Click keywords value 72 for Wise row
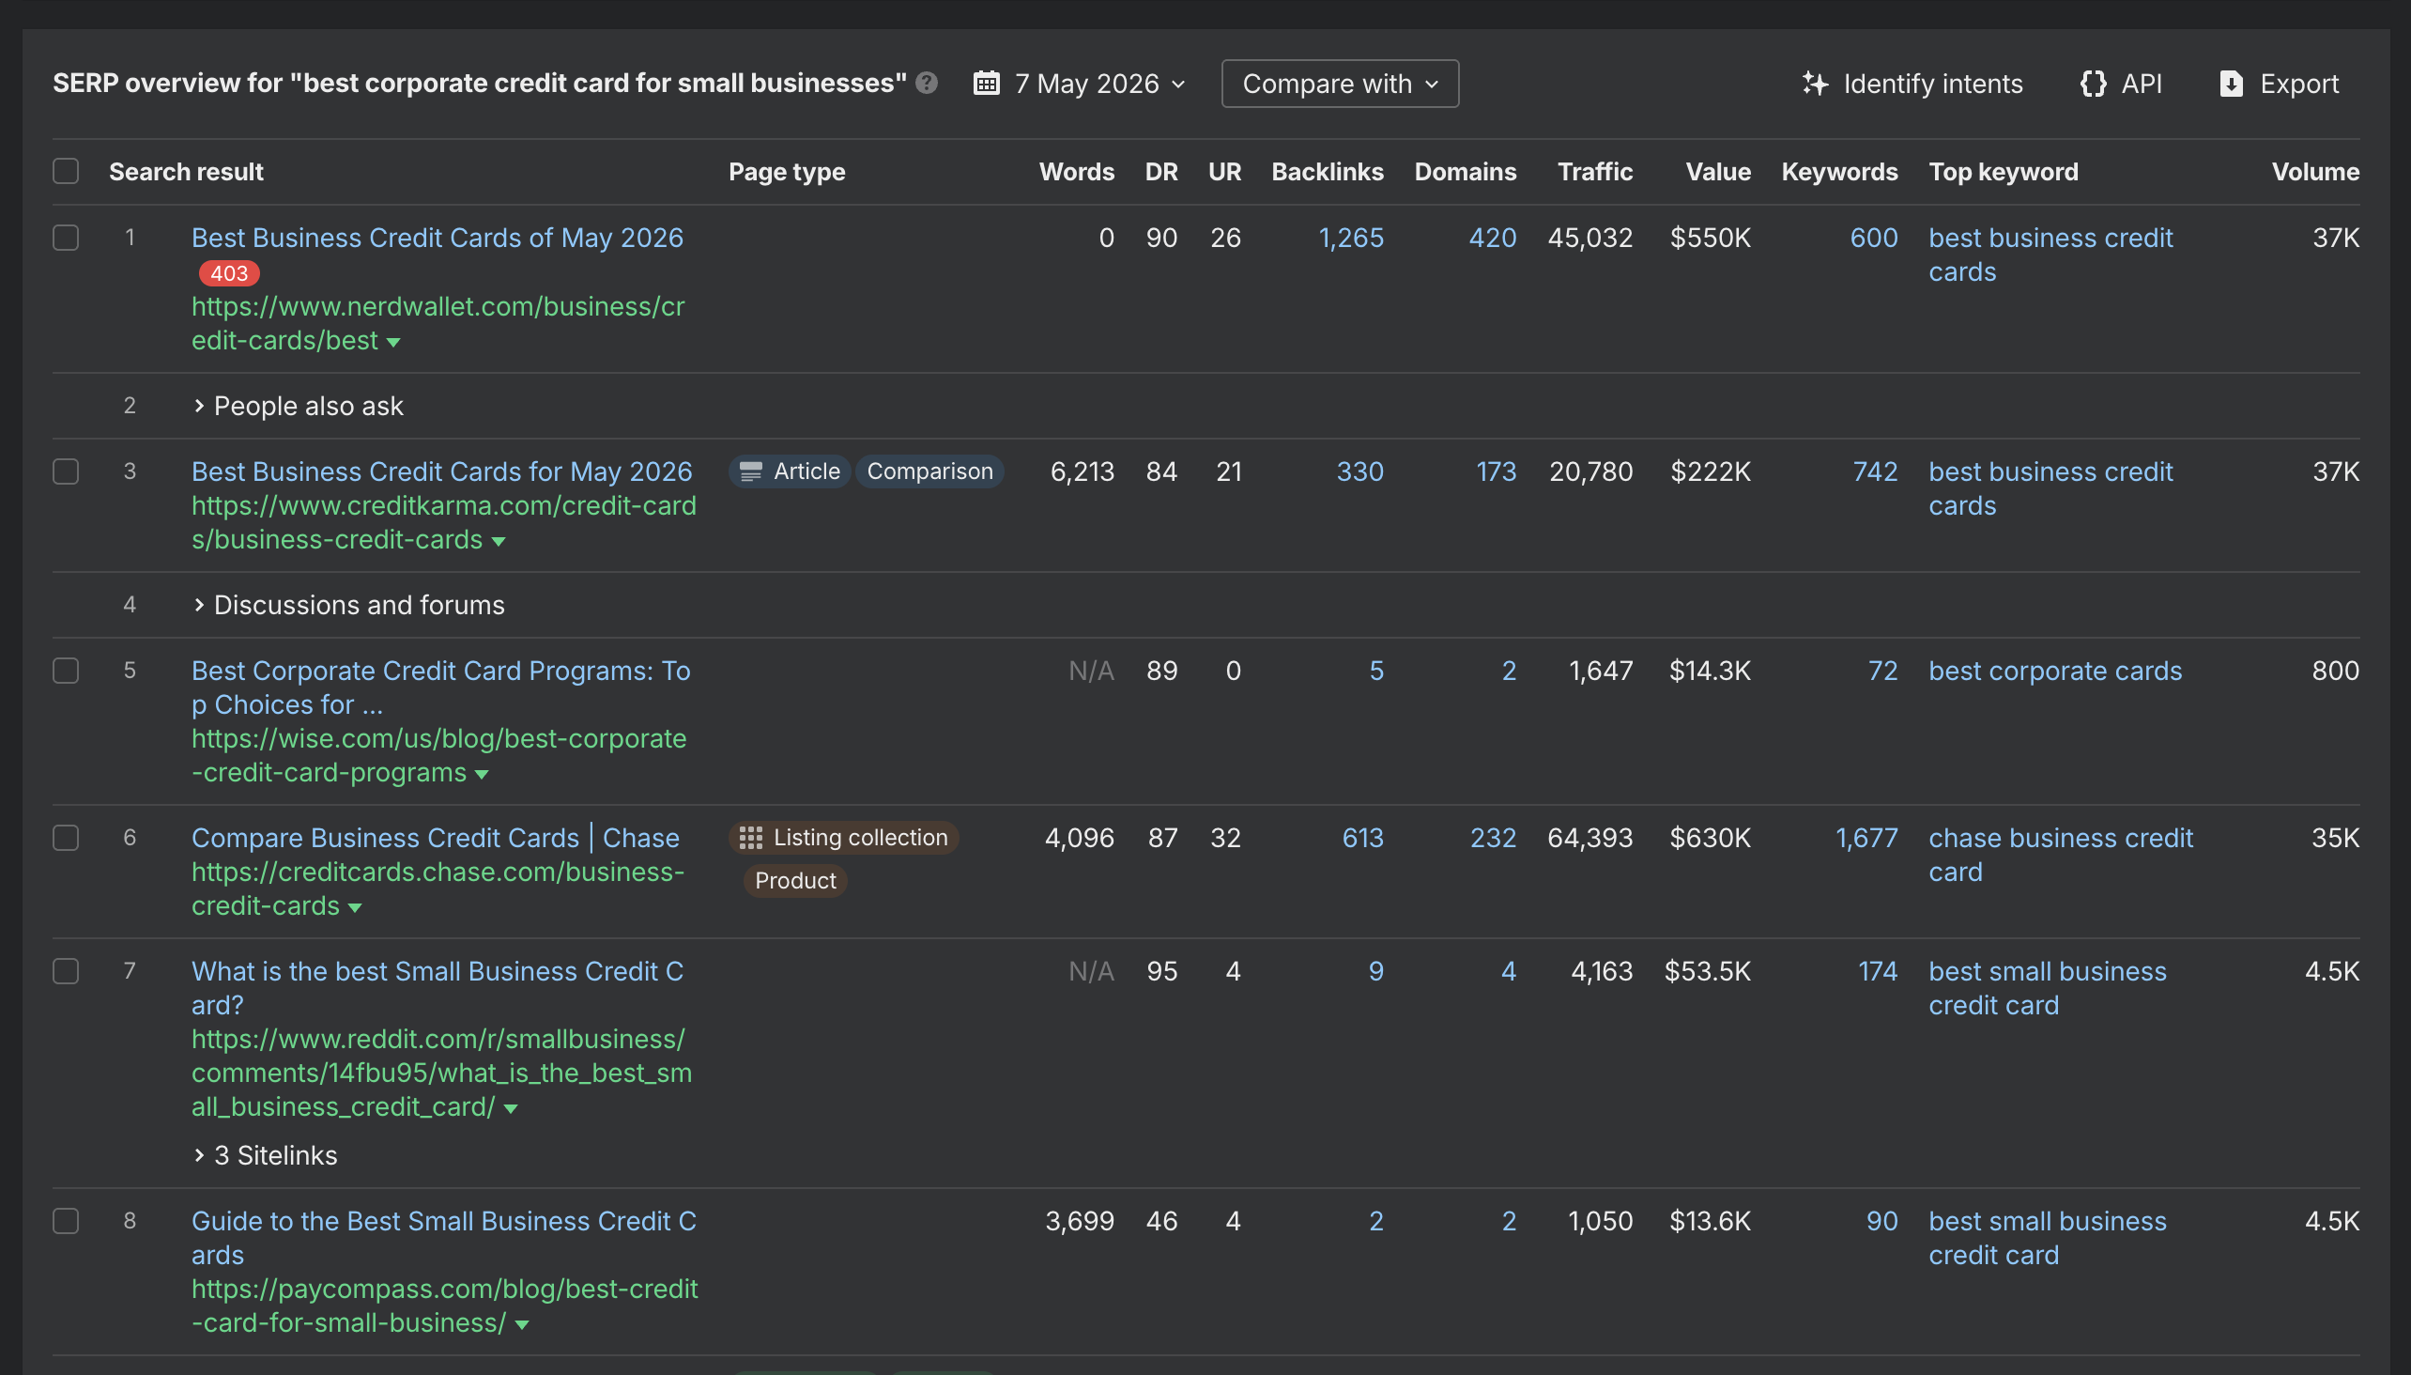The image size is (2411, 1375). pos(1882,671)
